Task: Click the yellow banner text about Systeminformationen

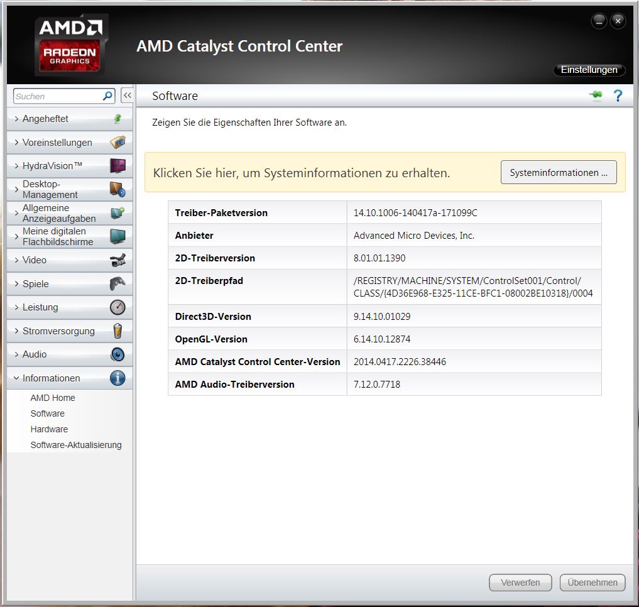Action: 302,173
